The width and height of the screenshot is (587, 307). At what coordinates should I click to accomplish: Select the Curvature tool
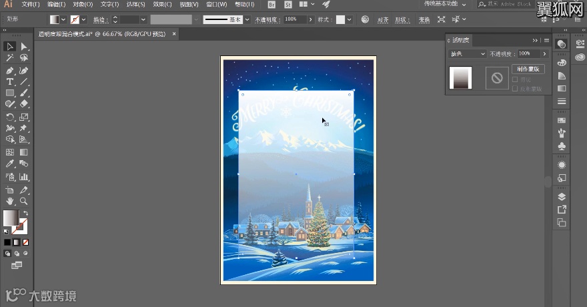click(x=23, y=70)
